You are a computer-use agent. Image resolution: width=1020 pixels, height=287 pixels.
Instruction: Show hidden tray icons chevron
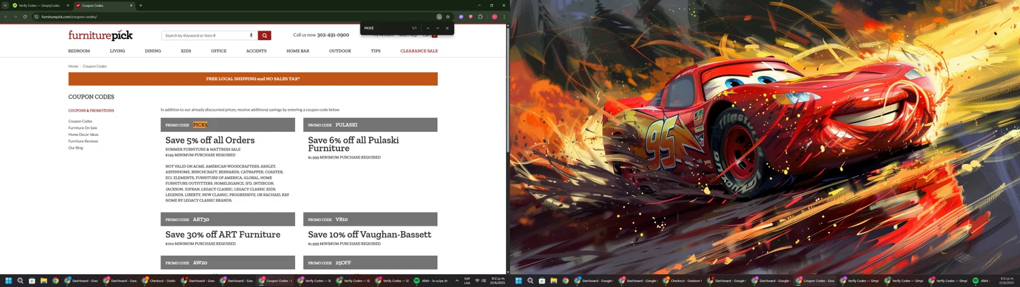point(457,280)
